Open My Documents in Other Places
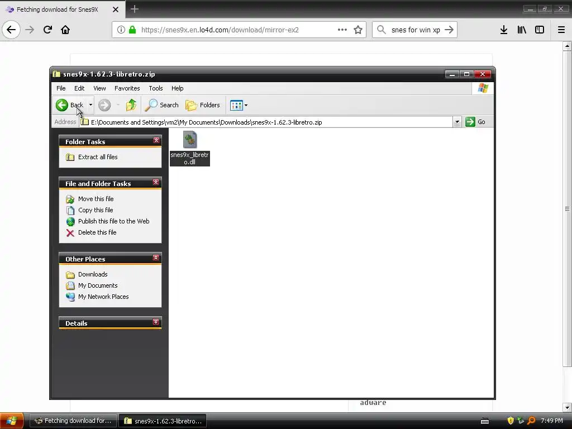 (x=98, y=285)
